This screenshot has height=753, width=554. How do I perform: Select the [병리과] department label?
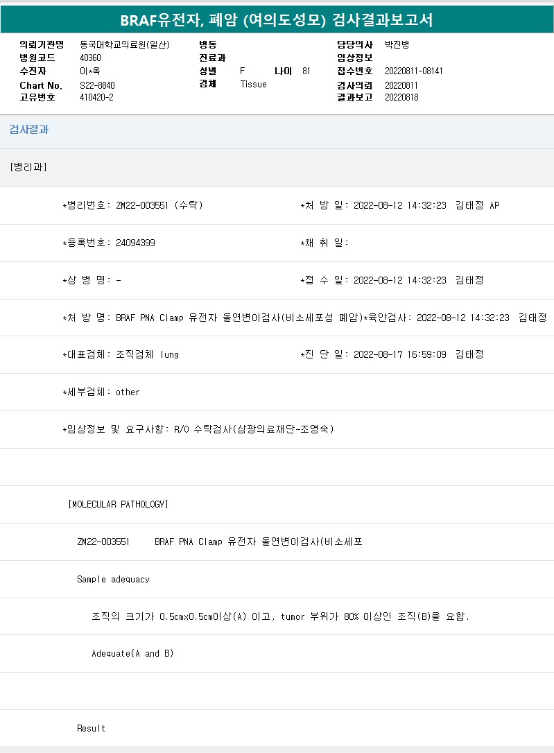pyautogui.click(x=28, y=167)
